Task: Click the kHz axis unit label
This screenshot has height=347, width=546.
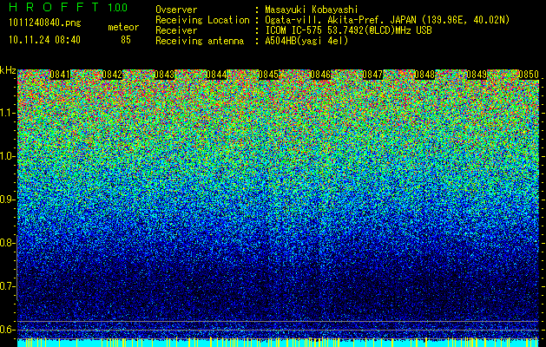Action: [8, 70]
